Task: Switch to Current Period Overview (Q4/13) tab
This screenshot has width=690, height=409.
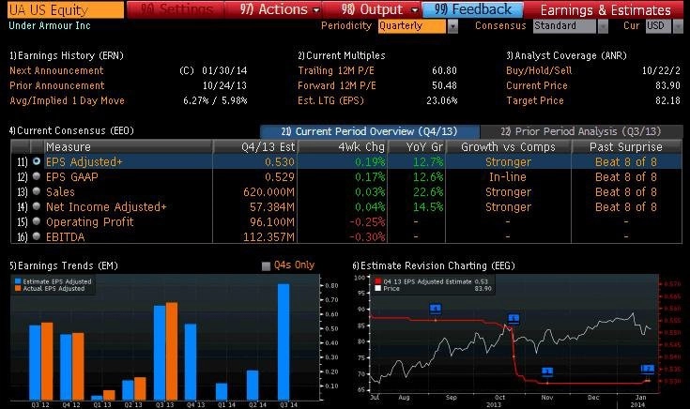Action: pyautogui.click(x=370, y=131)
